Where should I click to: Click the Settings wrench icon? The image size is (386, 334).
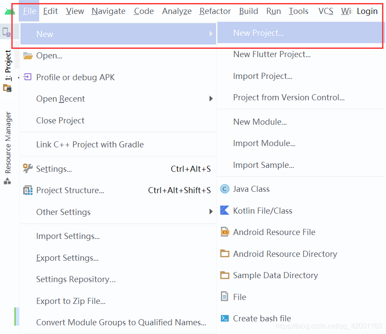click(x=27, y=168)
